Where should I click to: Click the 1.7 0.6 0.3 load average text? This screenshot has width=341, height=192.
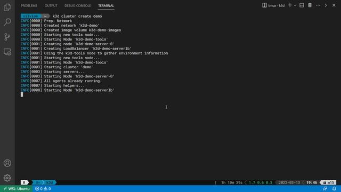click(261, 182)
